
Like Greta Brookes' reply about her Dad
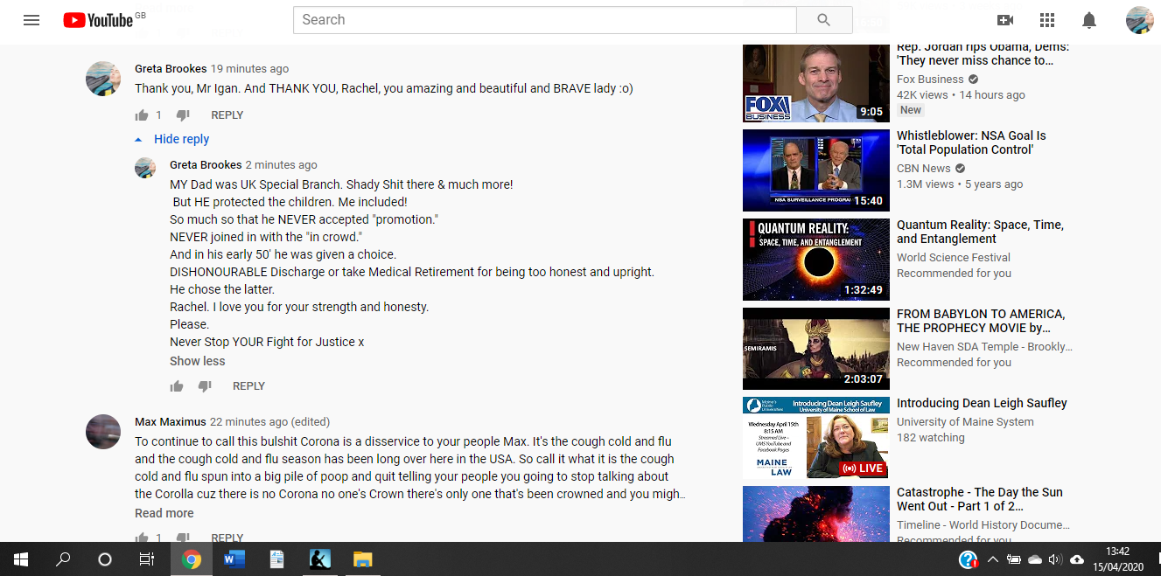(177, 386)
